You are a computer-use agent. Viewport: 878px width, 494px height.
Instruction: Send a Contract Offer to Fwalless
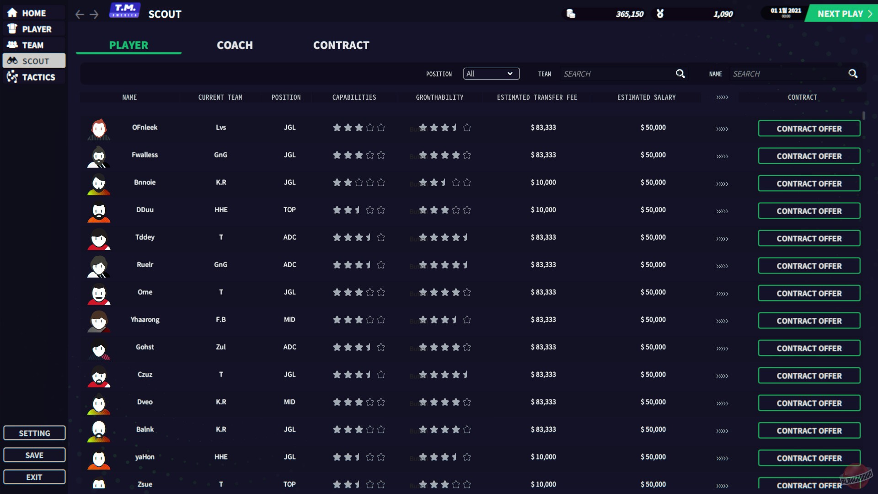[808, 156]
